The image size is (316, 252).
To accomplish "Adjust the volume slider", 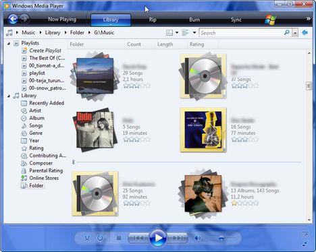I will point(221,238).
